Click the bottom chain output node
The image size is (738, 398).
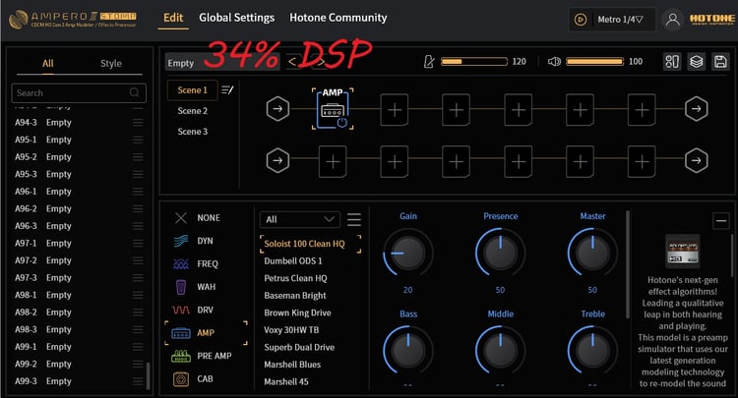[x=696, y=161]
